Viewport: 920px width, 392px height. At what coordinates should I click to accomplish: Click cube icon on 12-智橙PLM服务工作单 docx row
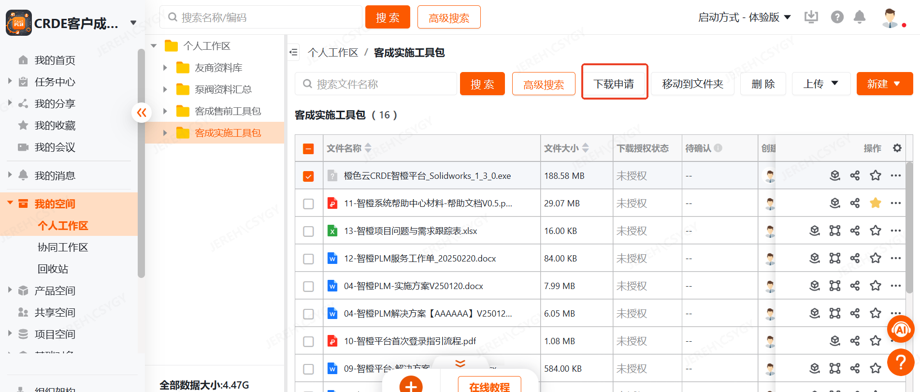point(814,258)
